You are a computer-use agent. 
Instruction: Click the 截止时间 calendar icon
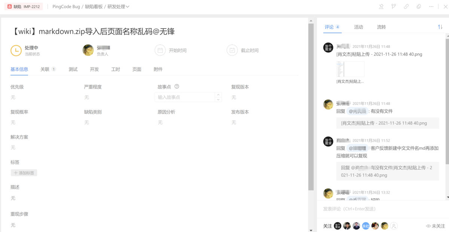coord(232,50)
